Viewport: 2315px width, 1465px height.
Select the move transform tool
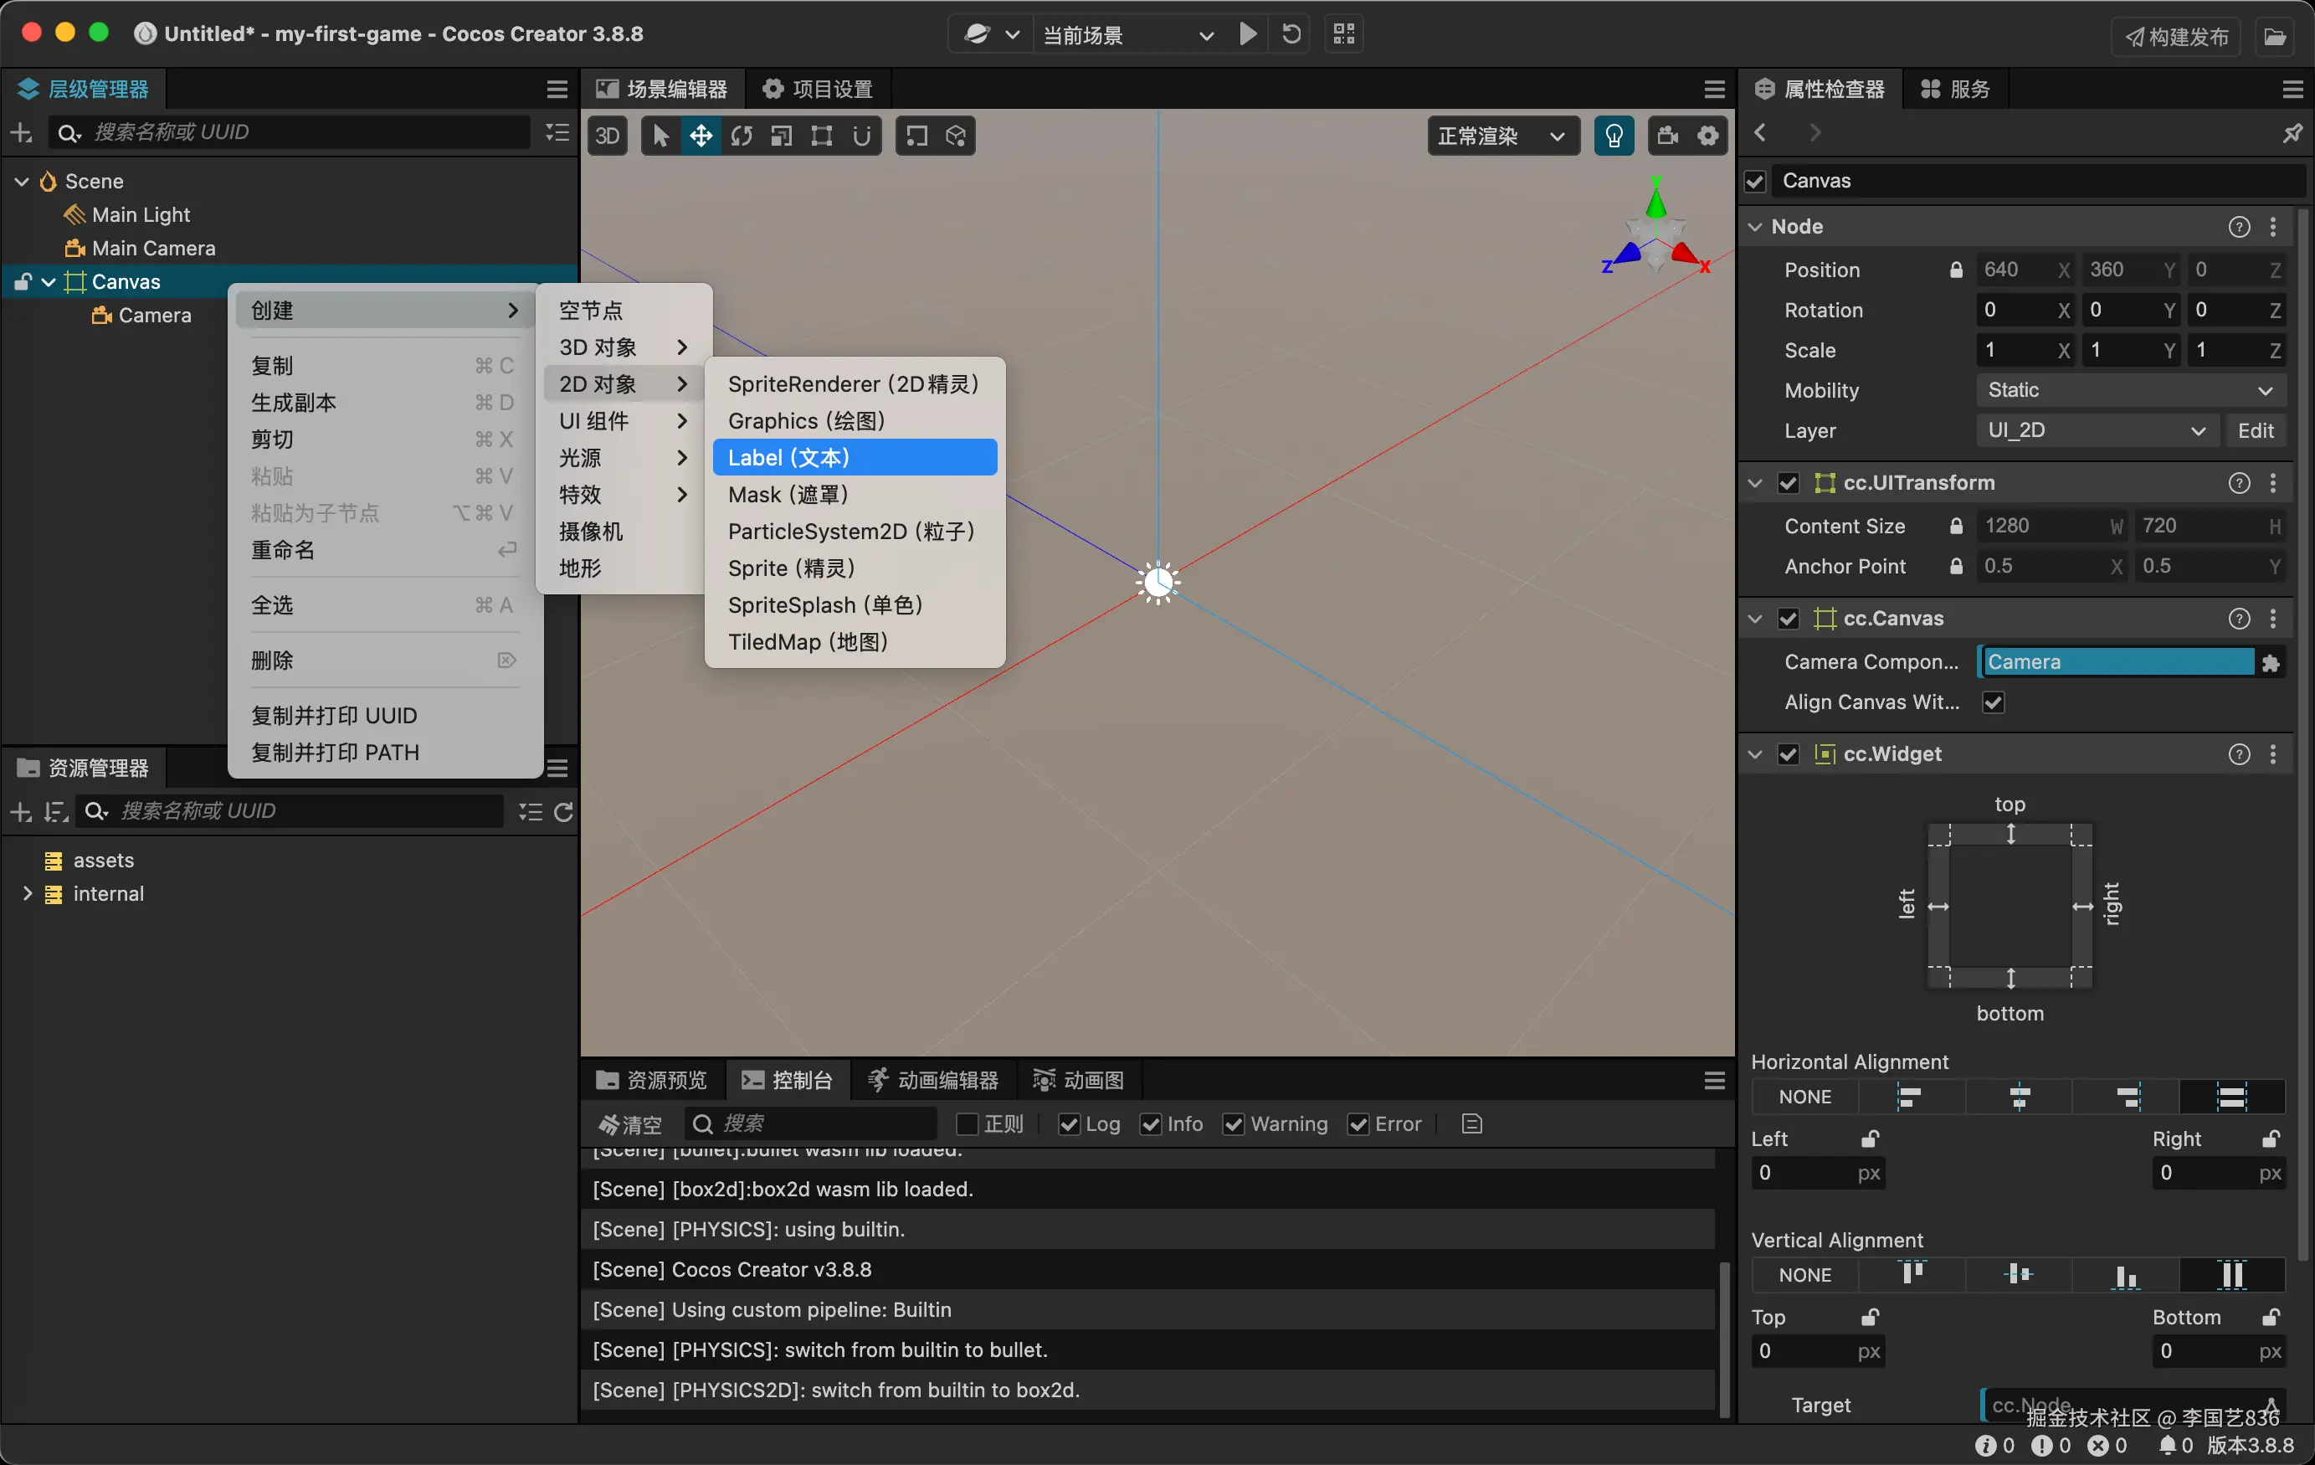pyautogui.click(x=701, y=136)
